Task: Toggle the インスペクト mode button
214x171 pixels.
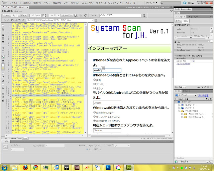Action: pyautogui.click(x=67, y=16)
